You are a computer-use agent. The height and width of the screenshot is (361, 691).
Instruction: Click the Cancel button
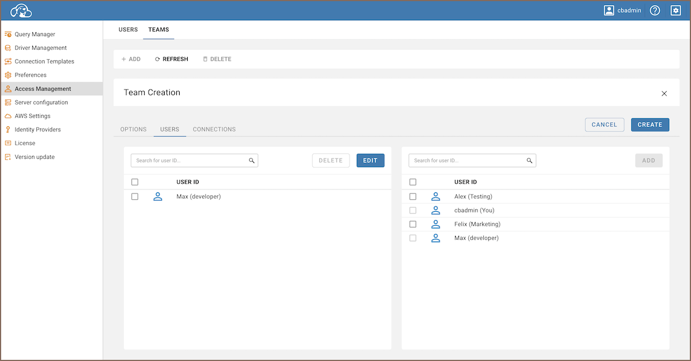pos(604,125)
